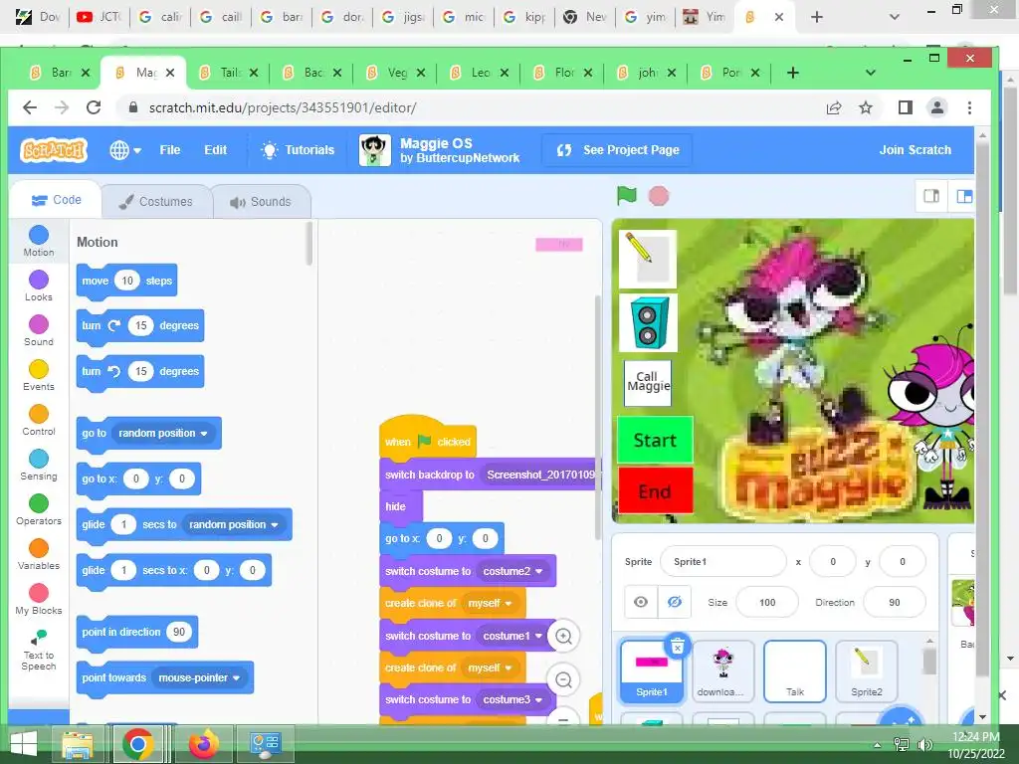The image size is (1019, 764).
Task: Select the Looks block category
Action: click(x=39, y=286)
